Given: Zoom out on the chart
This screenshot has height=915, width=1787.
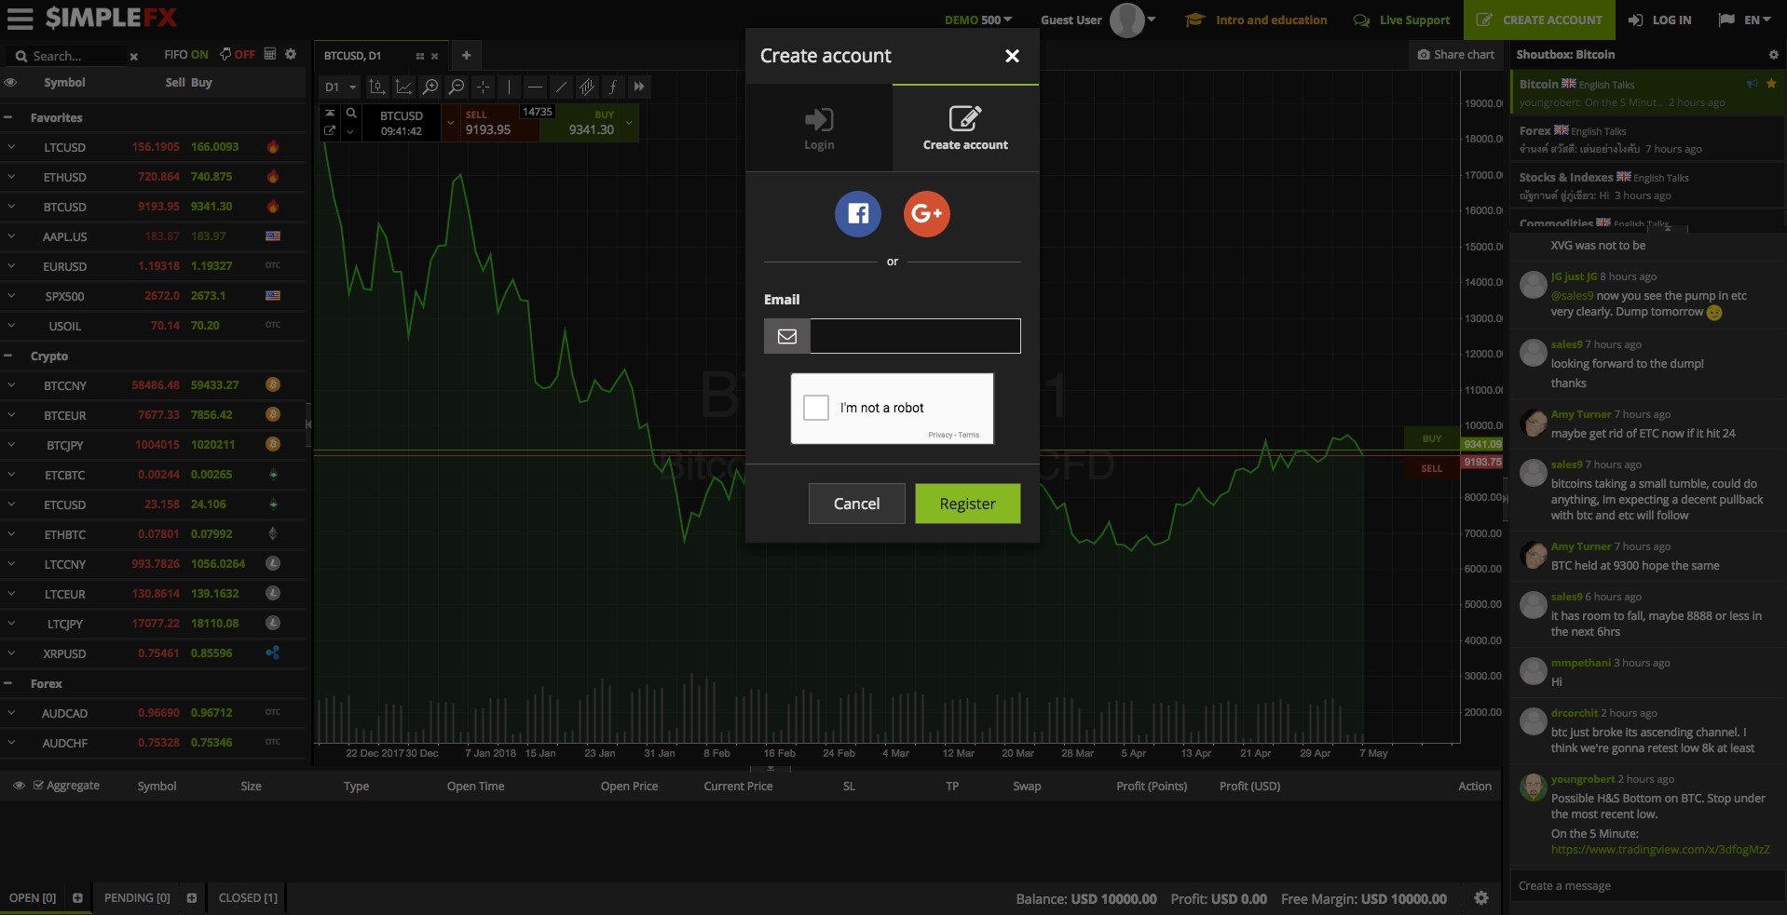Looking at the screenshot, I should click(457, 87).
